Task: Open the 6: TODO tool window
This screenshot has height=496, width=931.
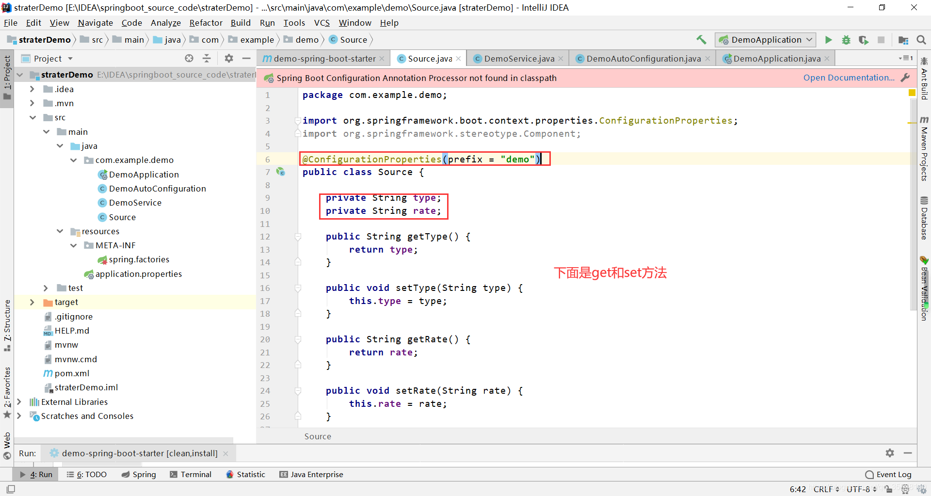Action: [86, 475]
